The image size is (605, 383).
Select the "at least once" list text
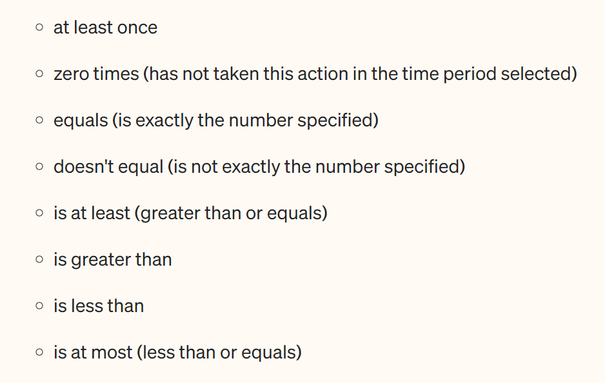click(105, 28)
